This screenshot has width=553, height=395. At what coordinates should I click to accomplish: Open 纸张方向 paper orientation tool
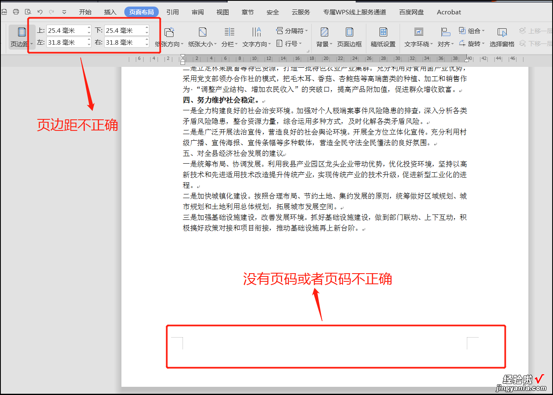pyautogui.click(x=169, y=37)
